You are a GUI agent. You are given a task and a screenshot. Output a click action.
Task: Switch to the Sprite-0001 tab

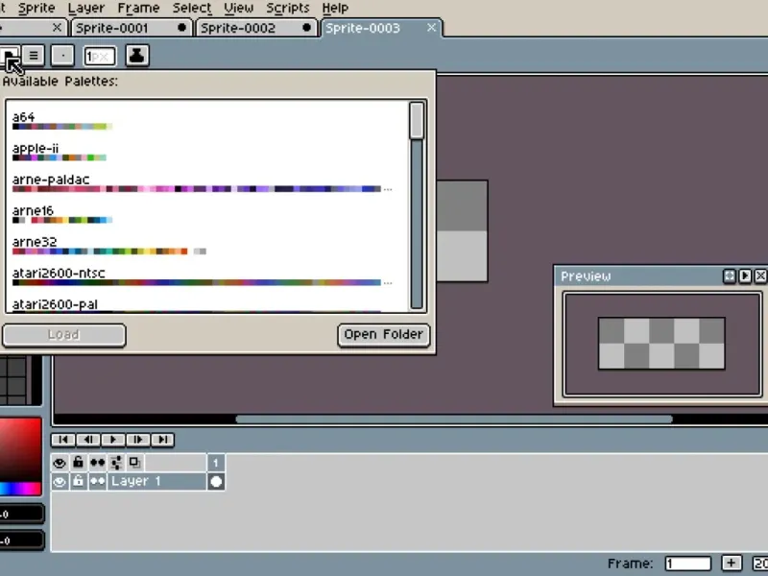(132, 28)
